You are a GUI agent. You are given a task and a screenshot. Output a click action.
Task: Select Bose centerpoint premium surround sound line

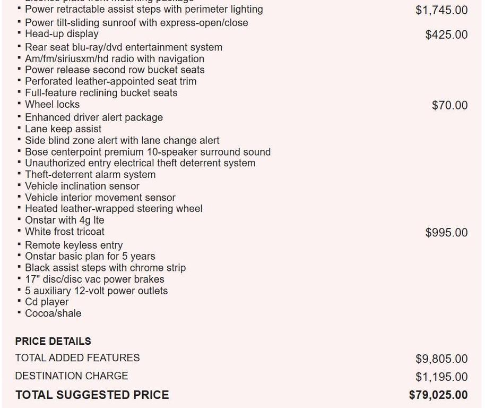(x=148, y=152)
